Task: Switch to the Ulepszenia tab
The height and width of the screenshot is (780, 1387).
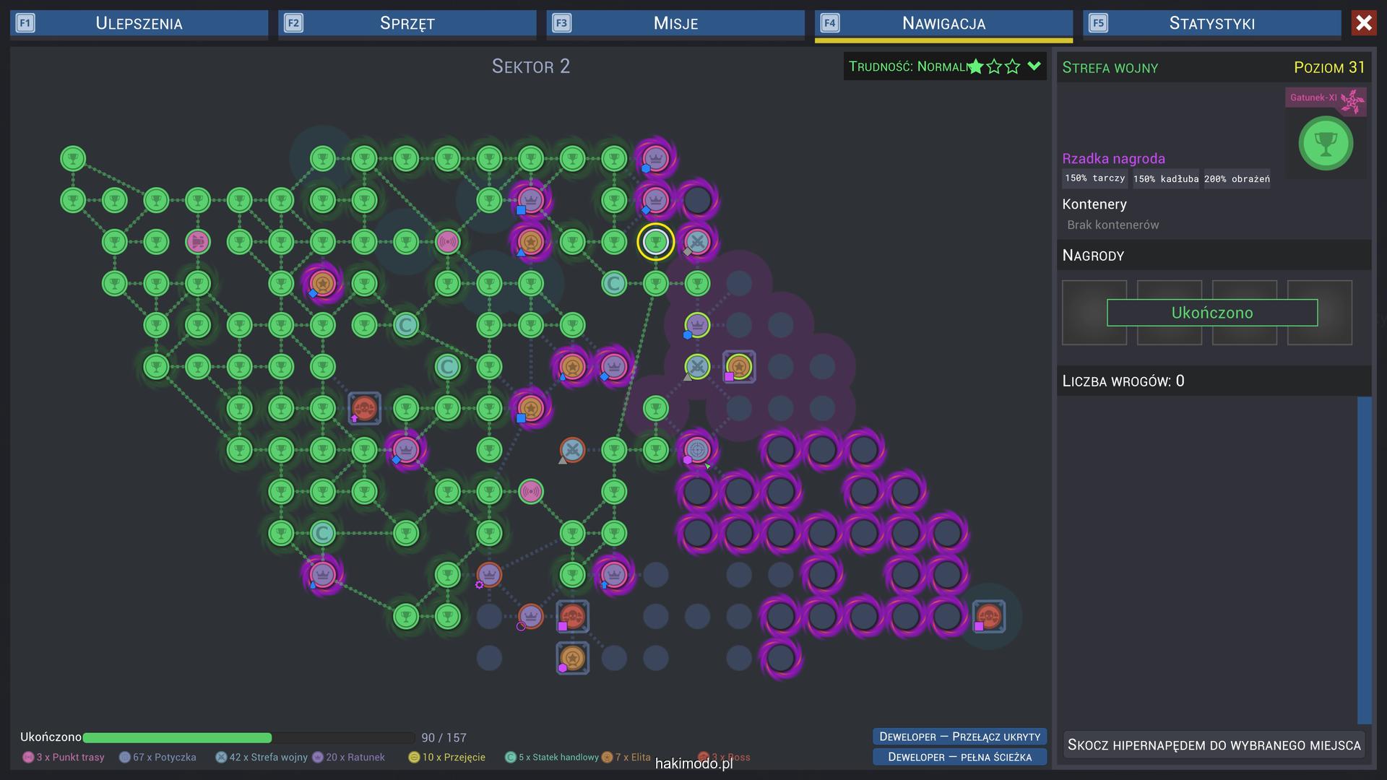Action: point(139,23)
